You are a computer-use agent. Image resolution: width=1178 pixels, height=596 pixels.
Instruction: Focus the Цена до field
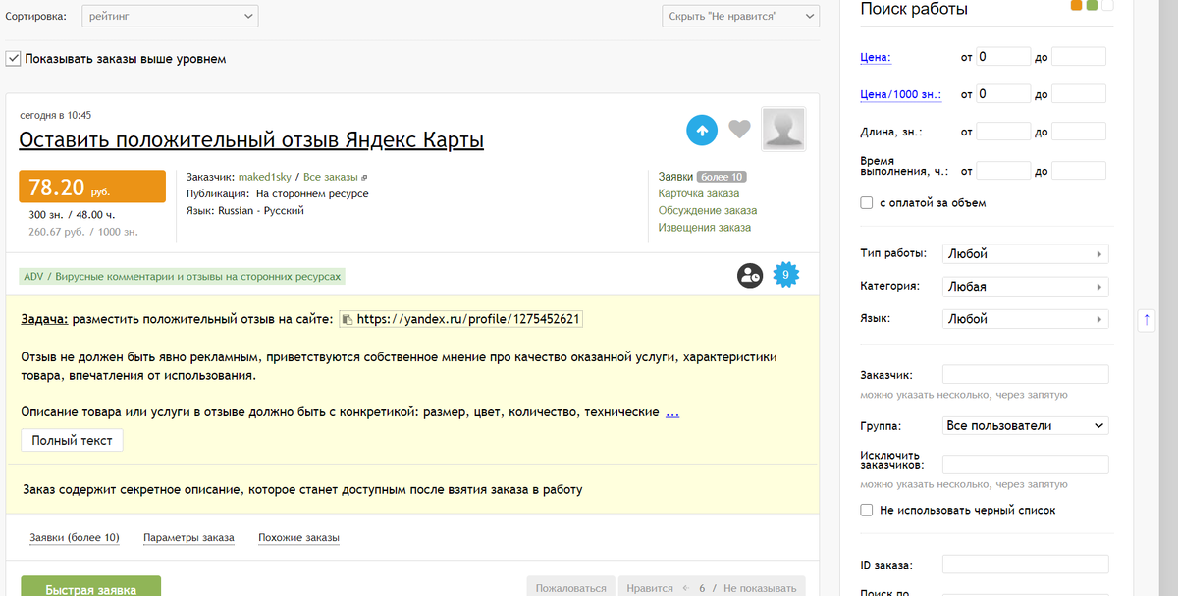pos(1079,57)
